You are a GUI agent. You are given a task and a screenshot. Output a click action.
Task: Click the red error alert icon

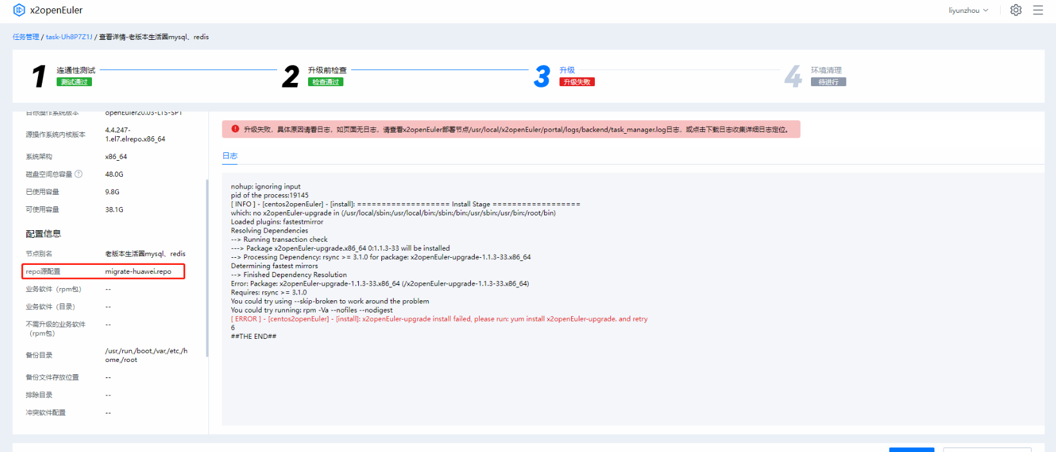point(235,129)
